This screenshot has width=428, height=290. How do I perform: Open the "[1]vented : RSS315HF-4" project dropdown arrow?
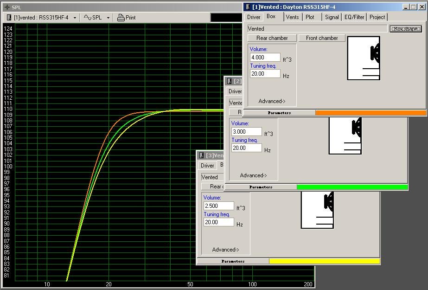(75, 18)
